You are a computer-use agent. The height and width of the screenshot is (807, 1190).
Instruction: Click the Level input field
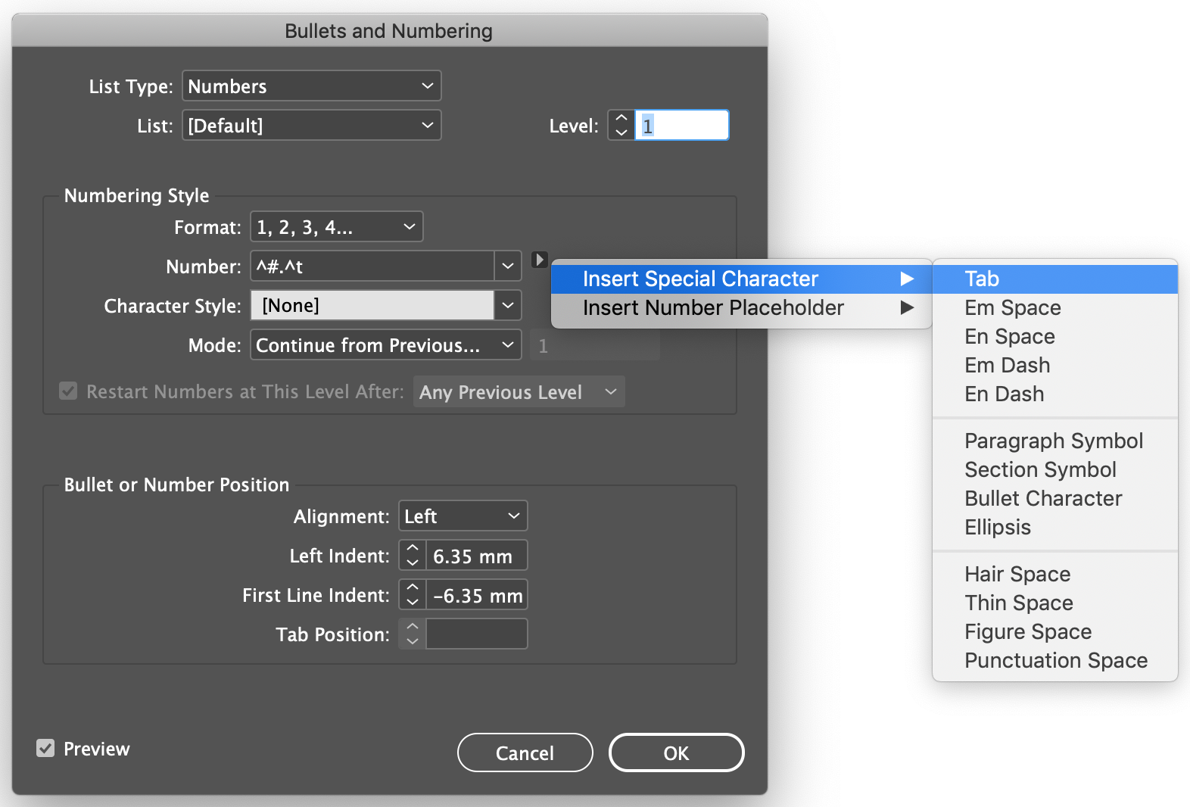pyautogui.click(x=681, y=125)
